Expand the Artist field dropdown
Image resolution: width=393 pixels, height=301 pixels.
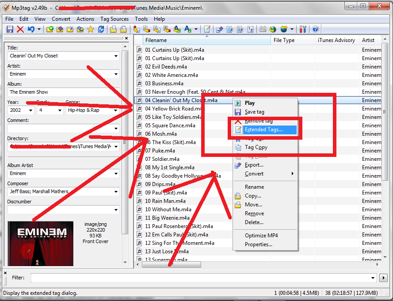pos(116,74)
